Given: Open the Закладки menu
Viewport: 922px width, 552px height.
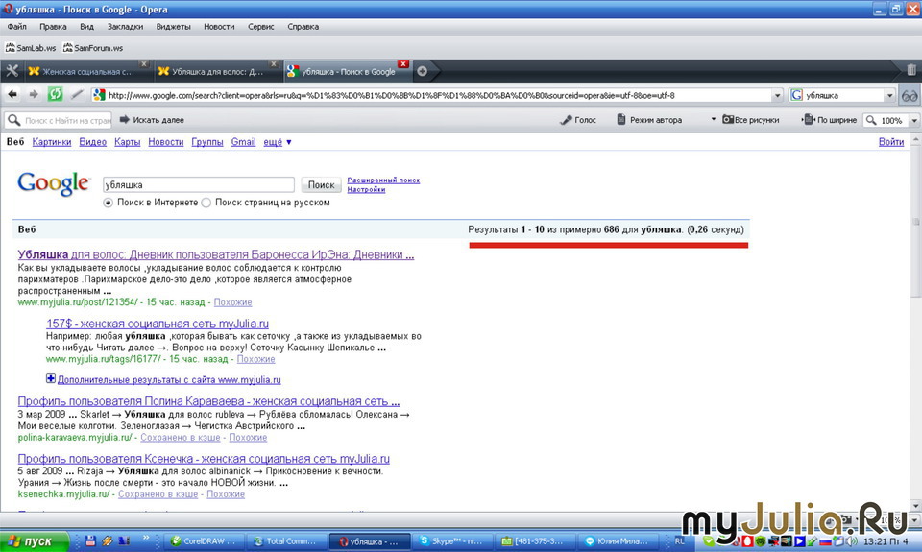Looking at the screenshot, I should (x=125, y=27).
